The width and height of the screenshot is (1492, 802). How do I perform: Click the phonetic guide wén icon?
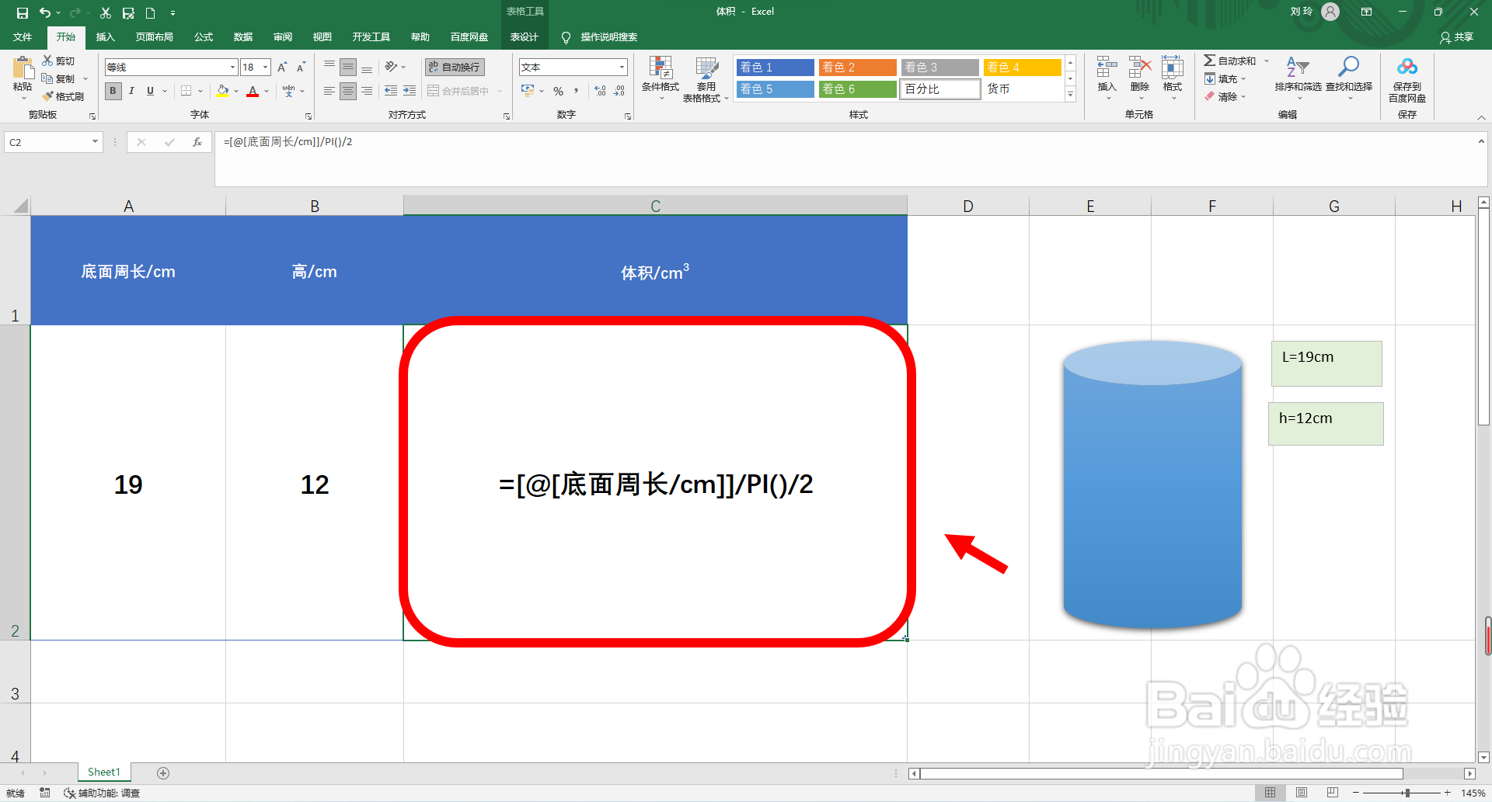click(289, 91)
